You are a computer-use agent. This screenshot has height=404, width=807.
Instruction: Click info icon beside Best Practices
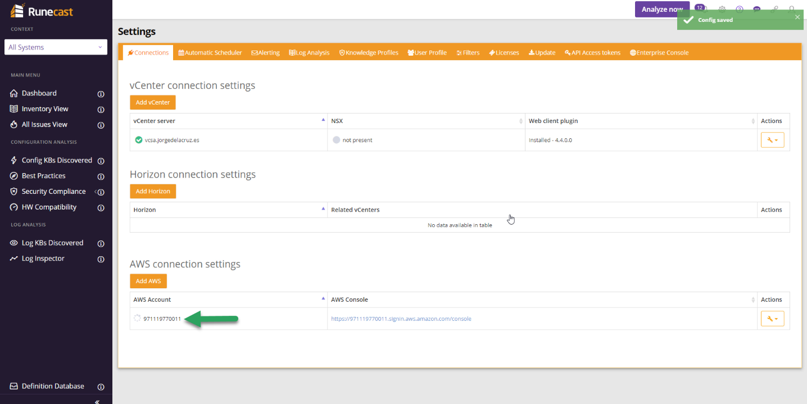[101, 176]
